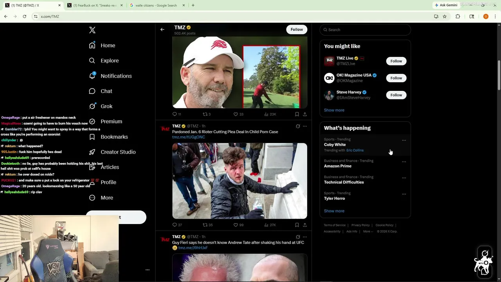
Task: Reply to the Jan. 6 rioter post
Action: pos(177,225)
